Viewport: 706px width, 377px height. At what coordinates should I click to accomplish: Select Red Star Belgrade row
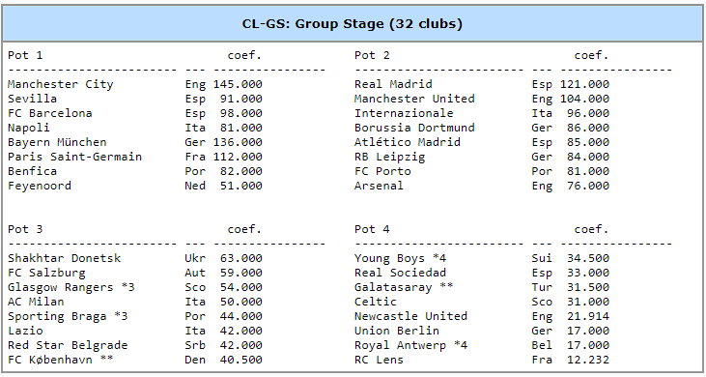pyautogui.click(x=134, y=345)
